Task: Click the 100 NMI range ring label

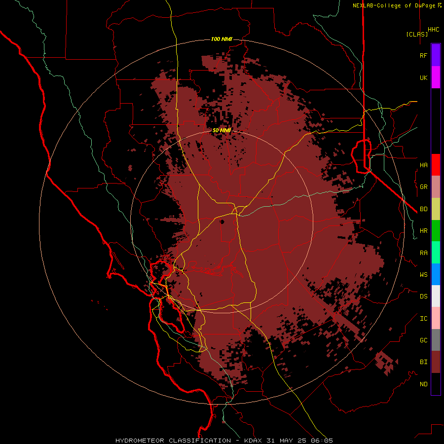Action: click(222, 39)
